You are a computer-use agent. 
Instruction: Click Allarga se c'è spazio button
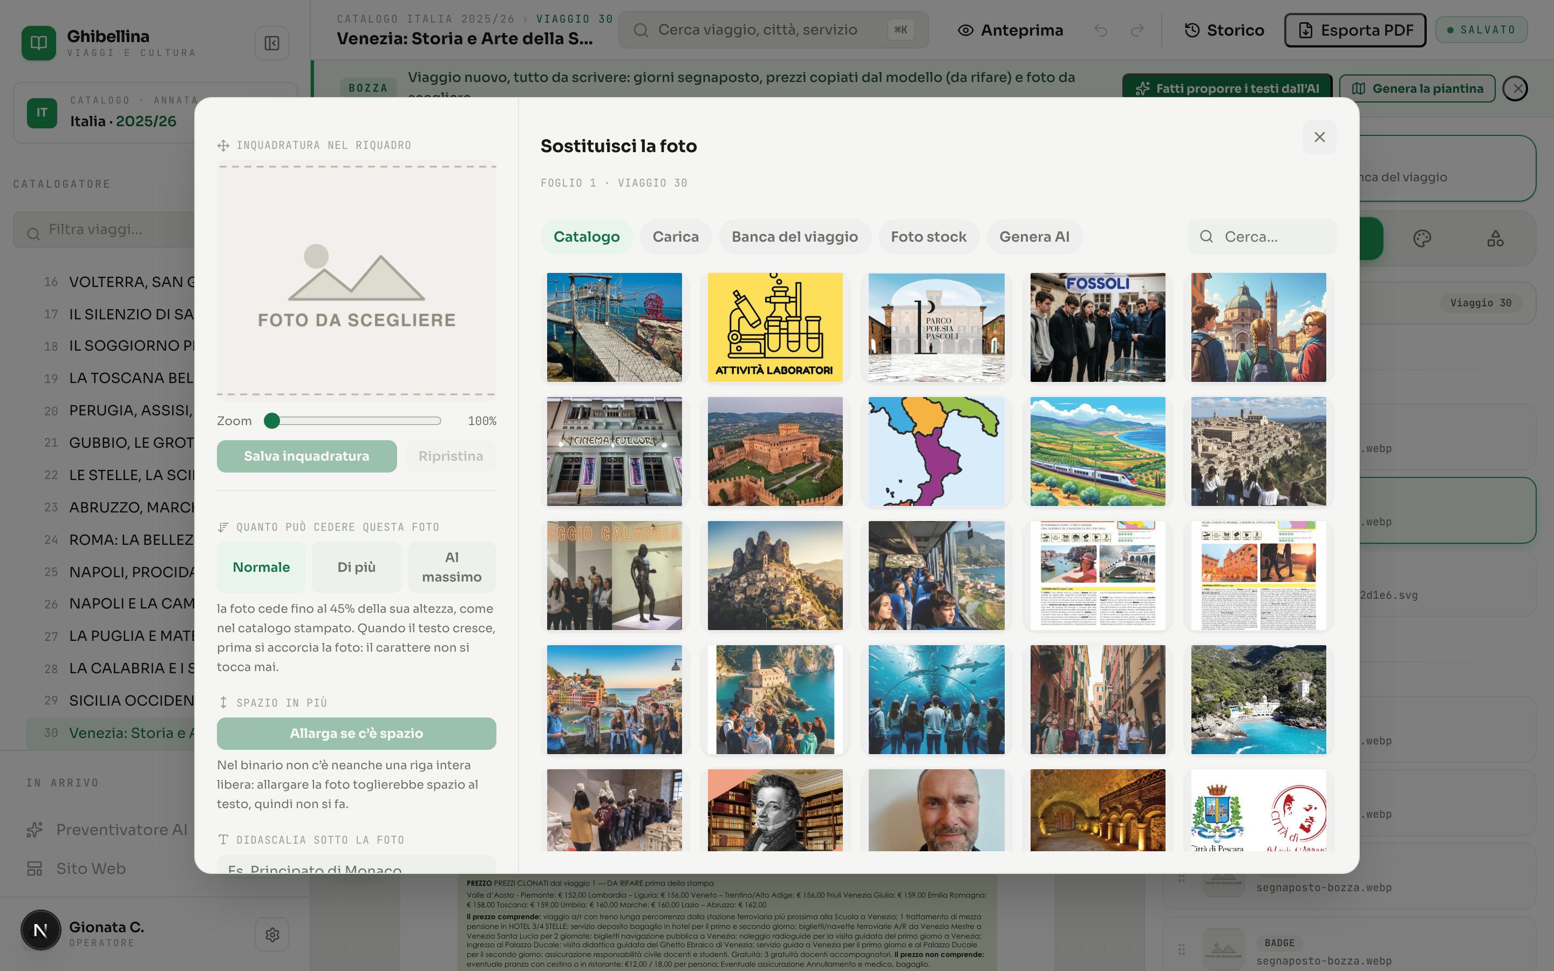pos(356,734)
